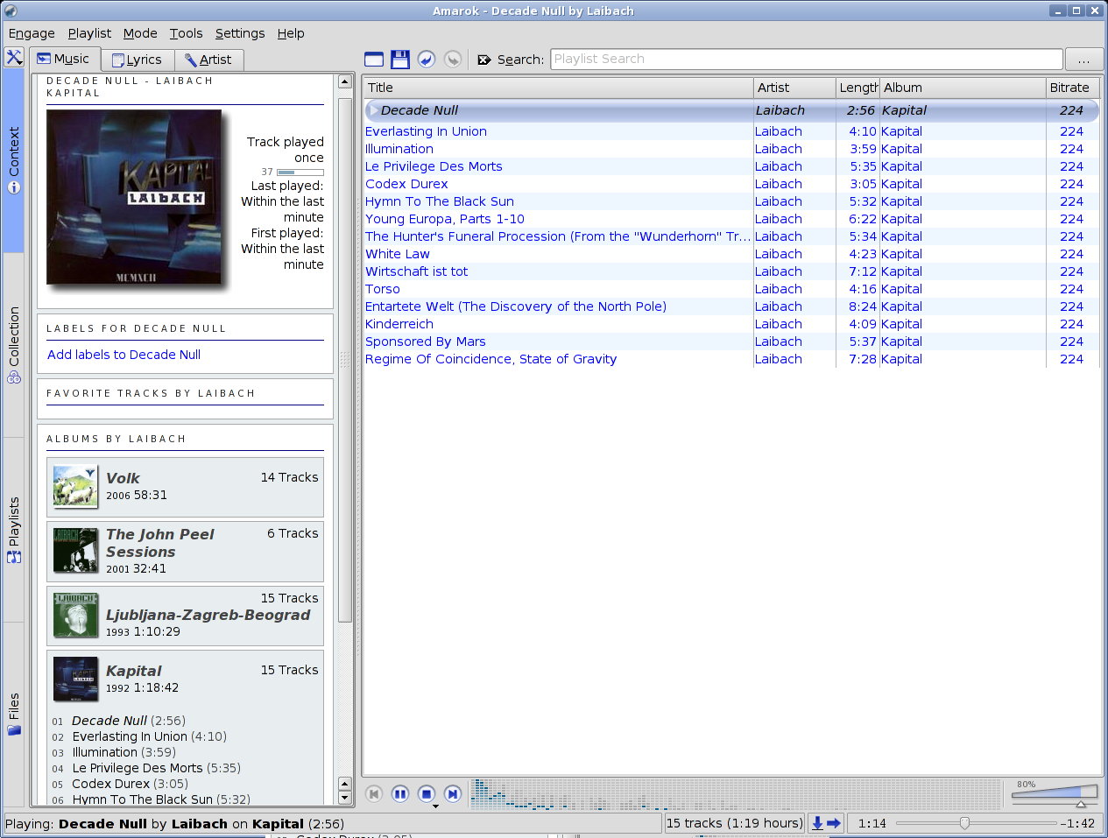Click the -1:42 remaining time label
The width and height of the screenshot is (1108, 838).
click(1077, 823)
